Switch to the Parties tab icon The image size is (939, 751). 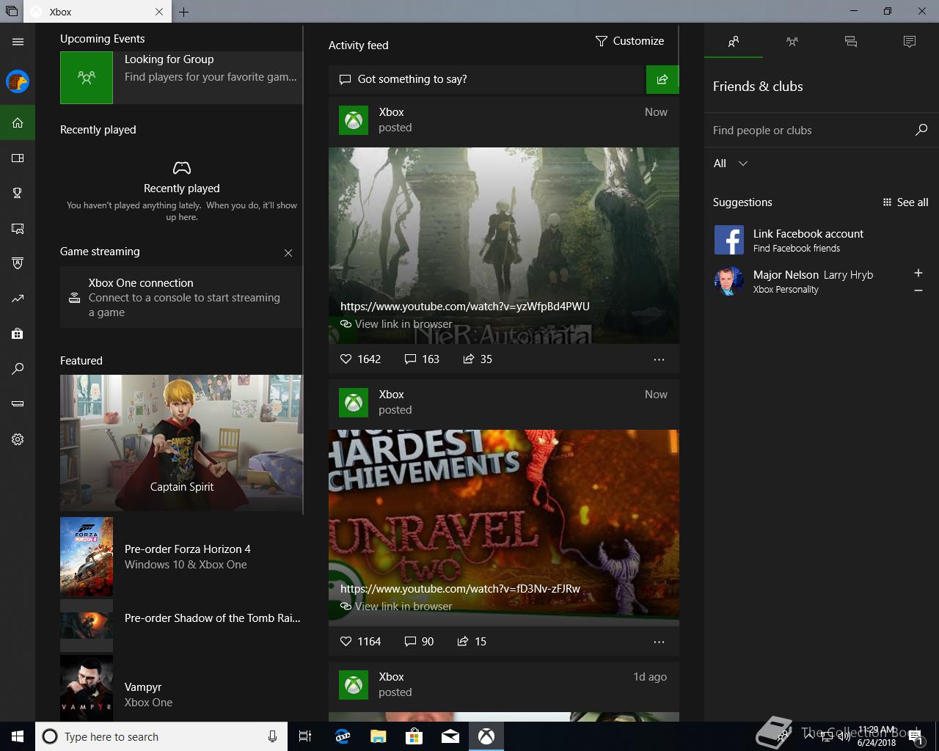click(x=792, y=42)
